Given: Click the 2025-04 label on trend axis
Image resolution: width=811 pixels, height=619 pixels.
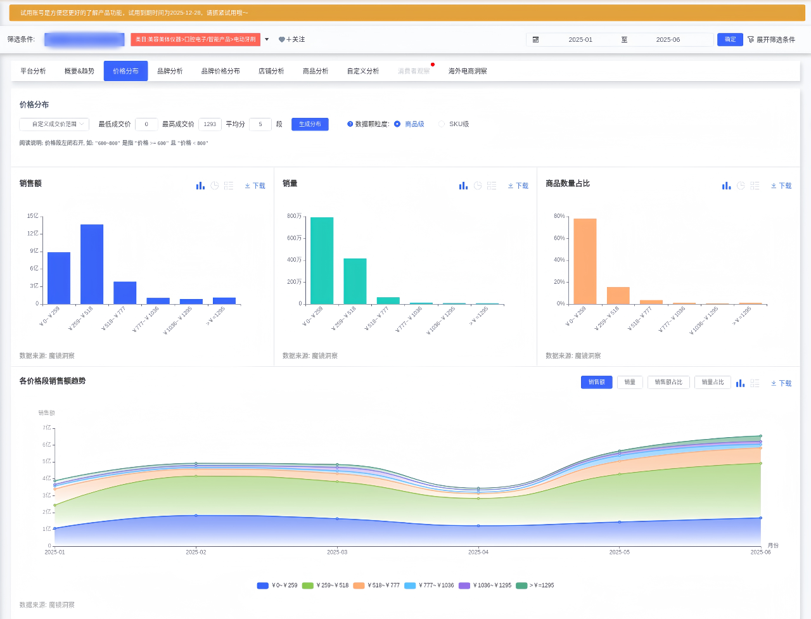Looking at the screenshot, I should [x=478, y=552].
